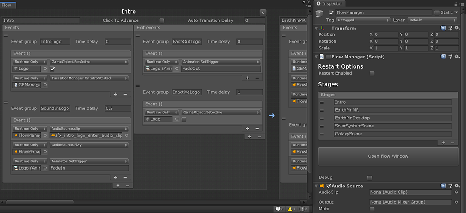Image resolution: width=466 pixels, height=213 pixels.
Task: Open object picker beside GEManager object field
Action: tap(45, 85)
